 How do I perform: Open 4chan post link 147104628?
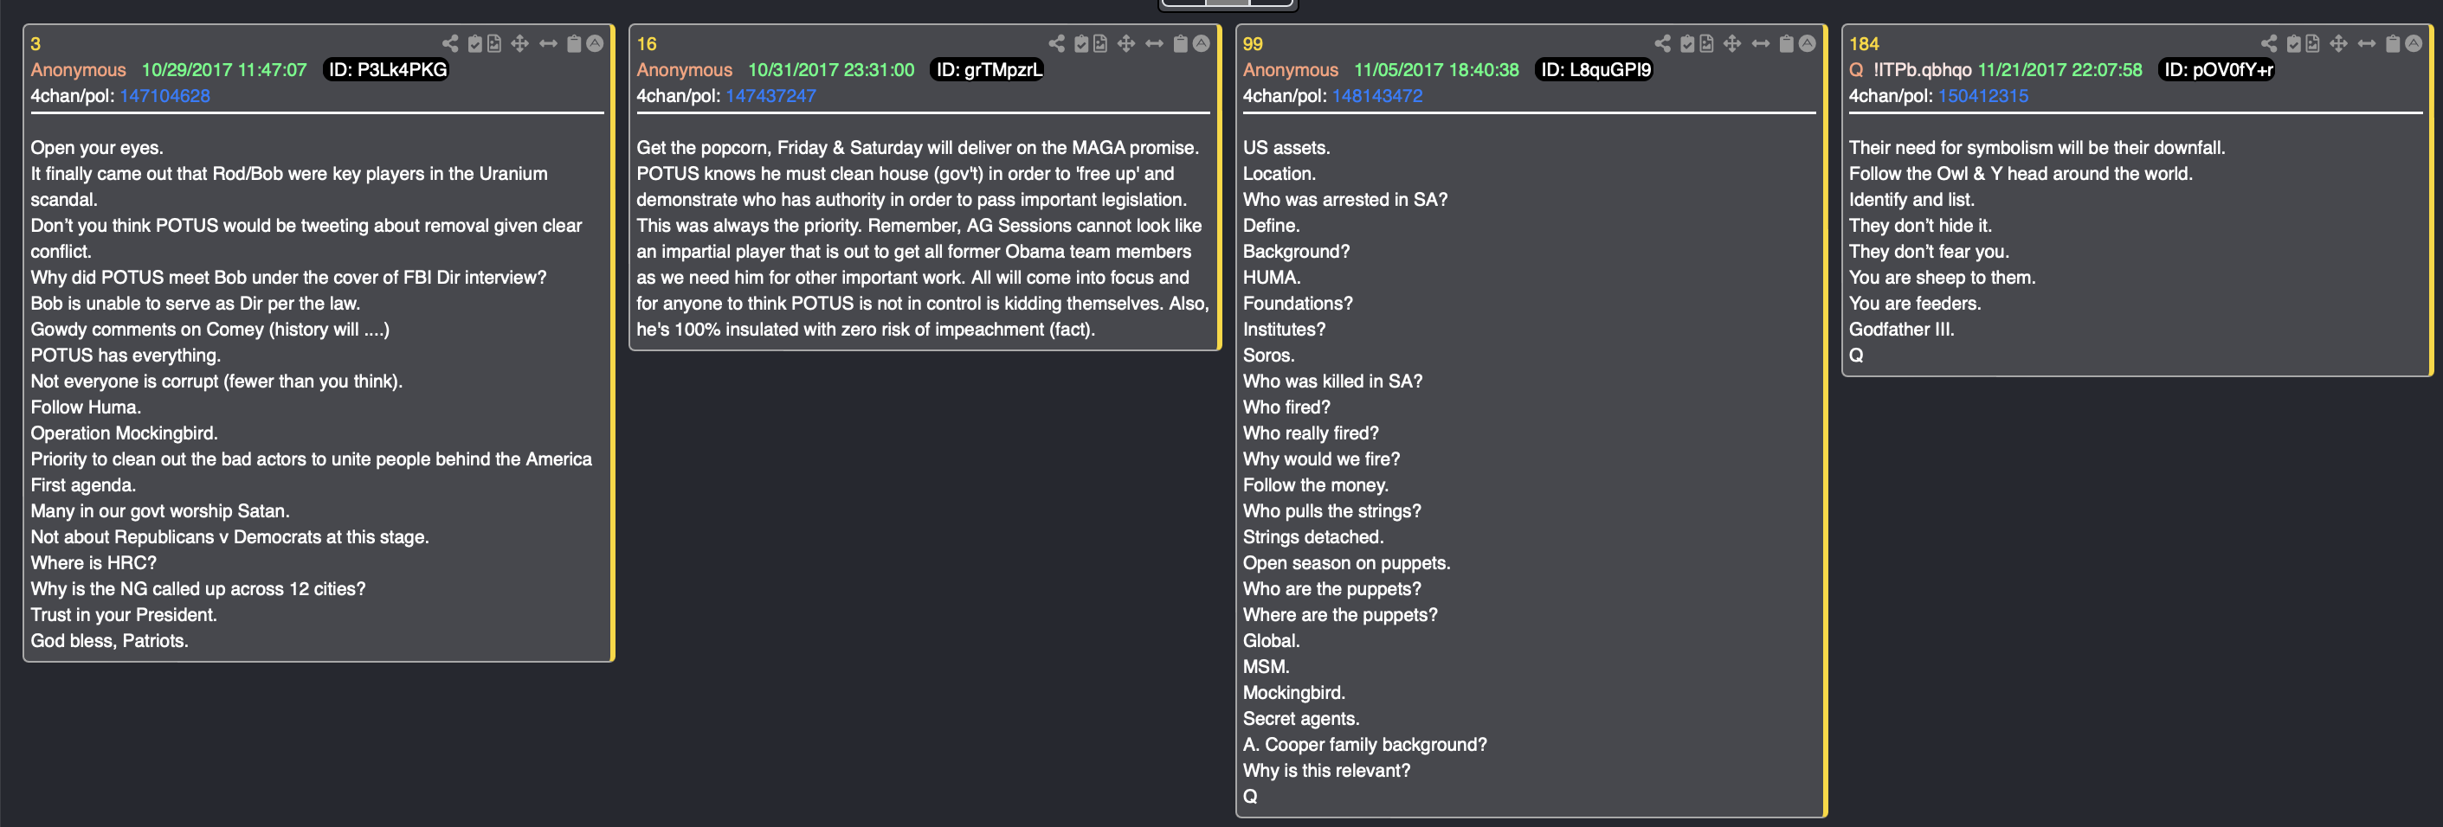click(165, 96)
